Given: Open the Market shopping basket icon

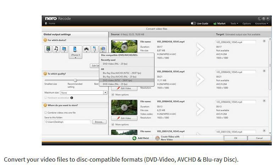Looking at the screenshot, I should 215,23.
